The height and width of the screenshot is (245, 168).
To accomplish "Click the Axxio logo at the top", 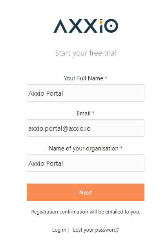I will click(x=86, y=26).
